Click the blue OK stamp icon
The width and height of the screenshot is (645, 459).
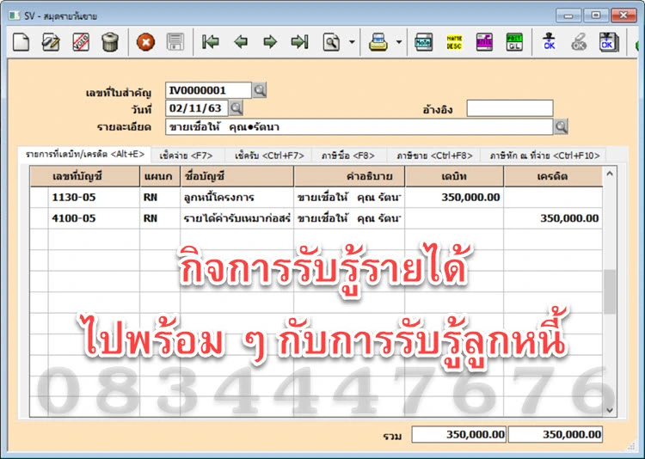pyautogui.click(x=550, y=42)
